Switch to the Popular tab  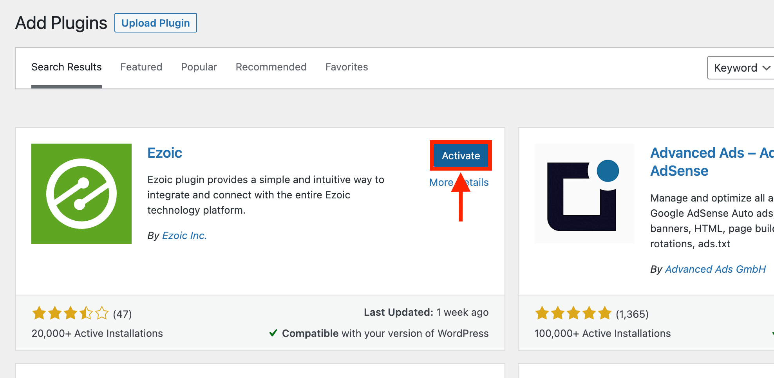[199, 67]
